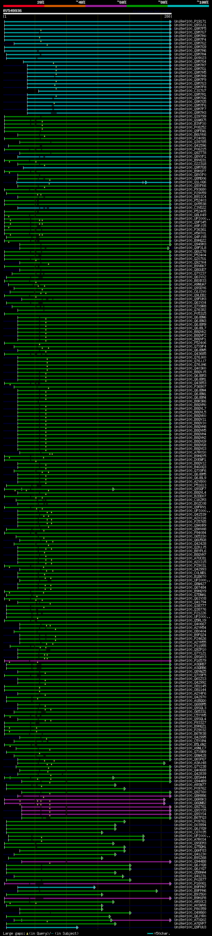Select label UniRef100_Q42428

(190, 544)
